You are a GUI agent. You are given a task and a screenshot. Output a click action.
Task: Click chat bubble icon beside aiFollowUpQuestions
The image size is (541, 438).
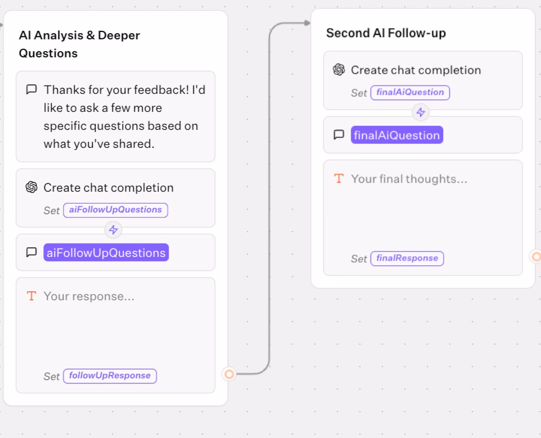[x=31, y=252]
